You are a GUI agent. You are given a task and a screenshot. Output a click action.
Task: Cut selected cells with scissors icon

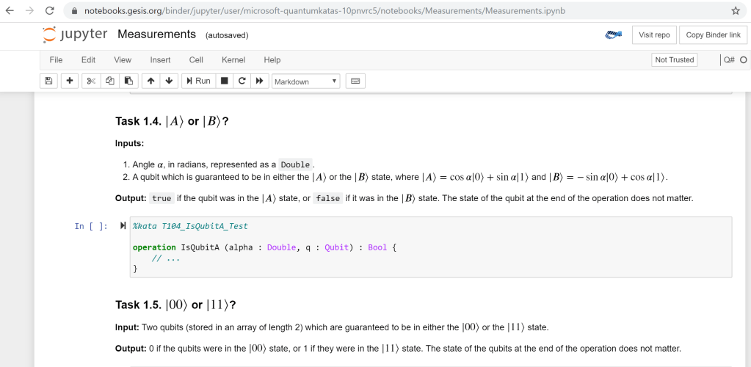click(92, 81)
